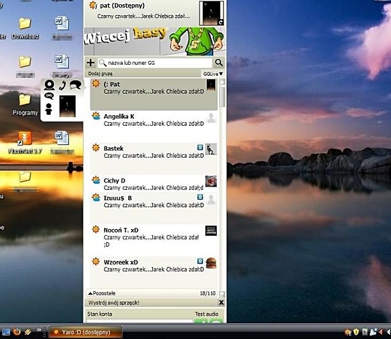Viewport: 391px width, 339px height.
Task: Click 'Test audio' link
Action: click(206, 314)
